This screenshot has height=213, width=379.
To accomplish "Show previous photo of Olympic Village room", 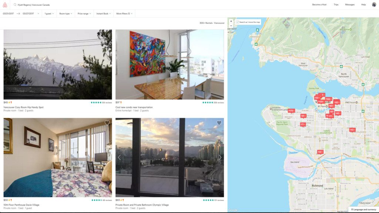I will pyautogui.click(x=120, y=158).
